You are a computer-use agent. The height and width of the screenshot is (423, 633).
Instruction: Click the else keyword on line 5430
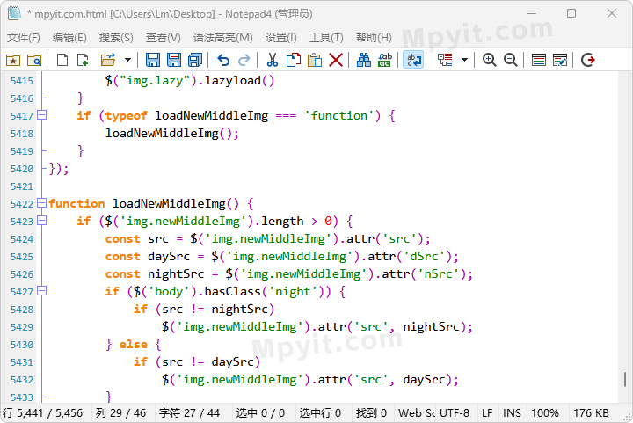click(x=134, y=345)
